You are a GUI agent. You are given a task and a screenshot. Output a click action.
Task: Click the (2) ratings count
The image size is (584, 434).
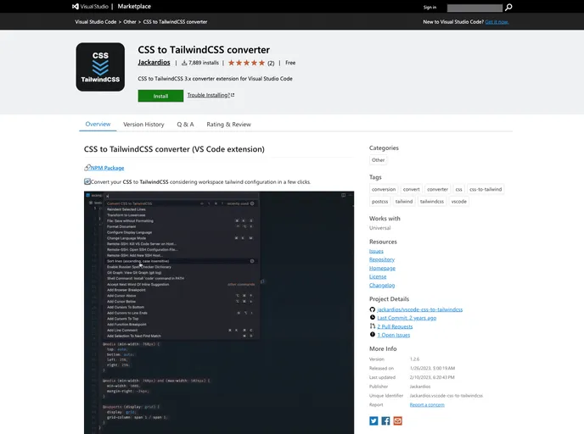coord(271,63)
